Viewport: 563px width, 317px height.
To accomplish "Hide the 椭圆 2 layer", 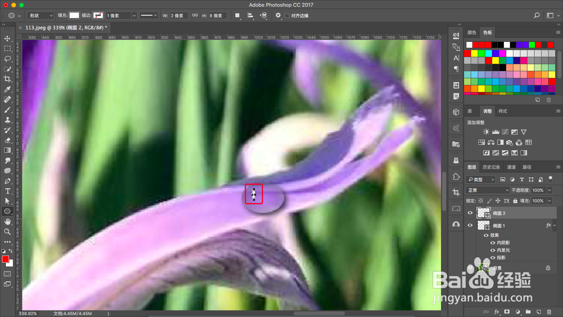I will click(x=470, y=213).
